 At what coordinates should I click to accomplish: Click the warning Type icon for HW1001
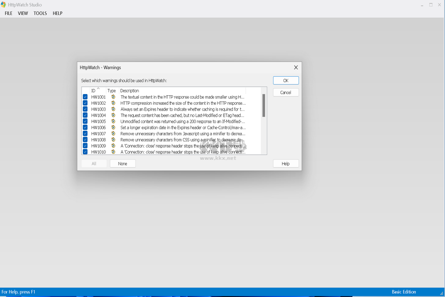pos(113,97)
